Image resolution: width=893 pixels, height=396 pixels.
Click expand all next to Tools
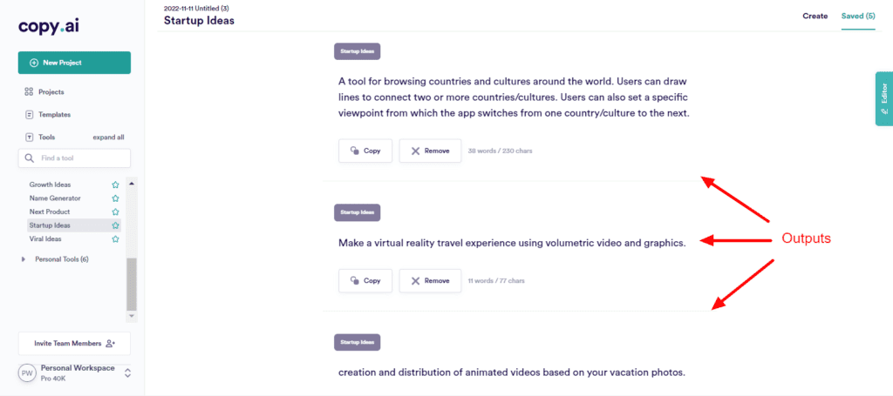pos(108,138)
